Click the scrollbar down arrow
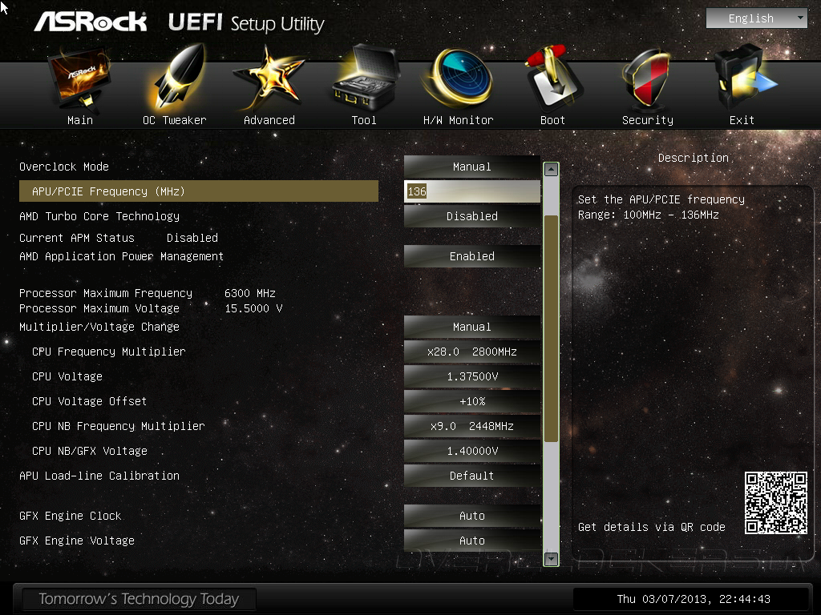 pyautogui.click(x=551, y=558)
